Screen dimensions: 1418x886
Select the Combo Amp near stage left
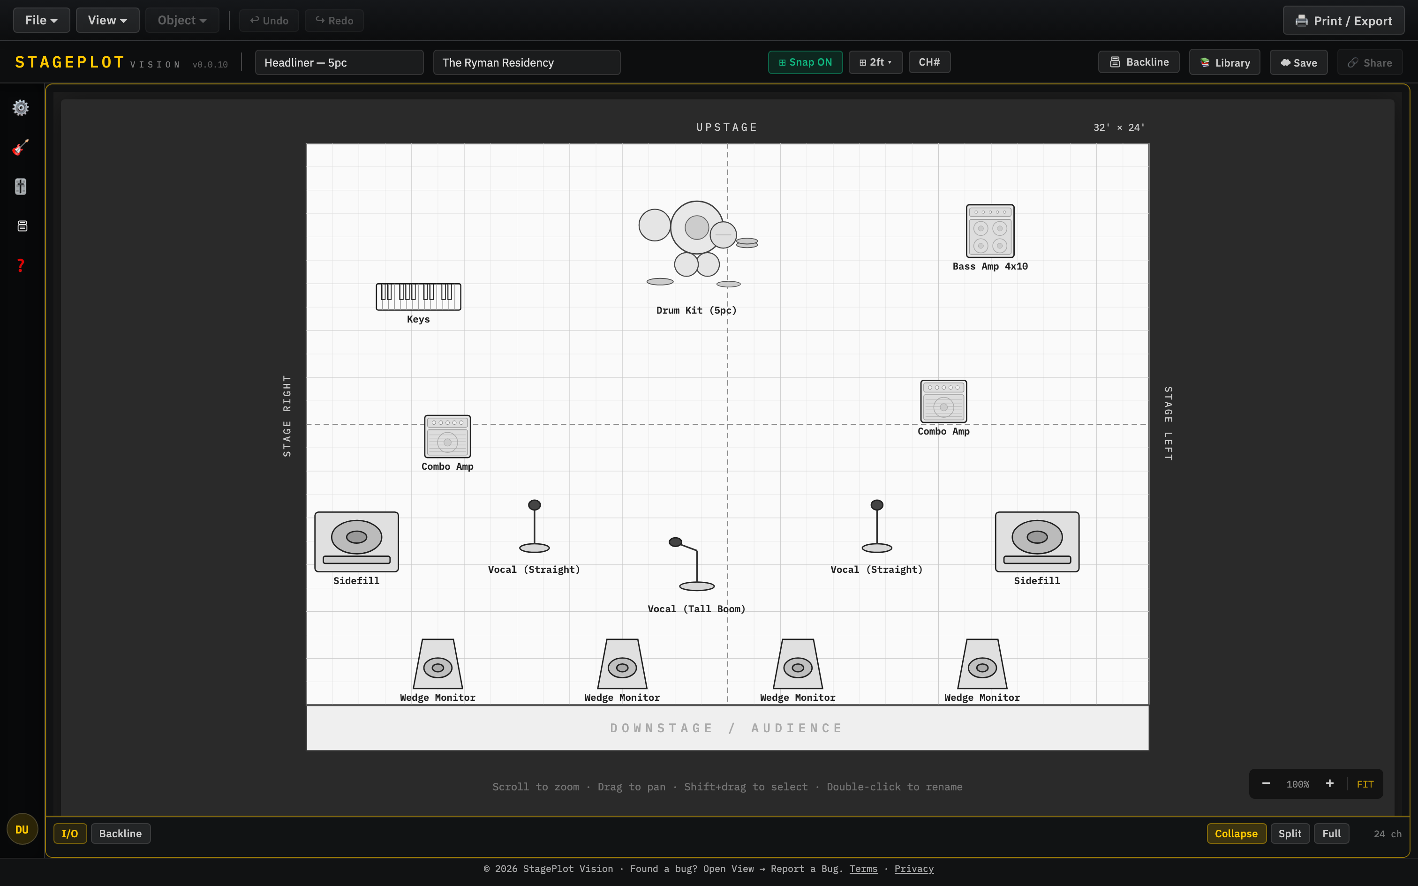pyautogui.click(x=943, y=401)
